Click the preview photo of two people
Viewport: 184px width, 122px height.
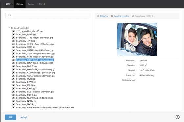(x=137, y=39)
